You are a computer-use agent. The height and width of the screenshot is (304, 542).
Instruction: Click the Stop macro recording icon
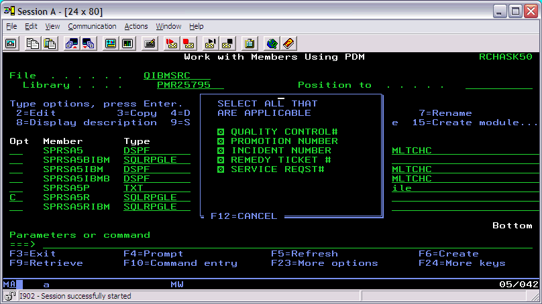[188, 44]
